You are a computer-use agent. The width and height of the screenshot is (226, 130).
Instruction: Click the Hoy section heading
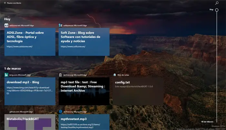click(x=7, y=19)
